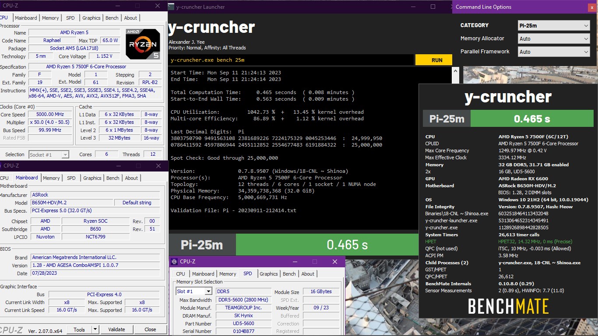Click the Model value B650M-HDV/M.2

click(72, 203)
